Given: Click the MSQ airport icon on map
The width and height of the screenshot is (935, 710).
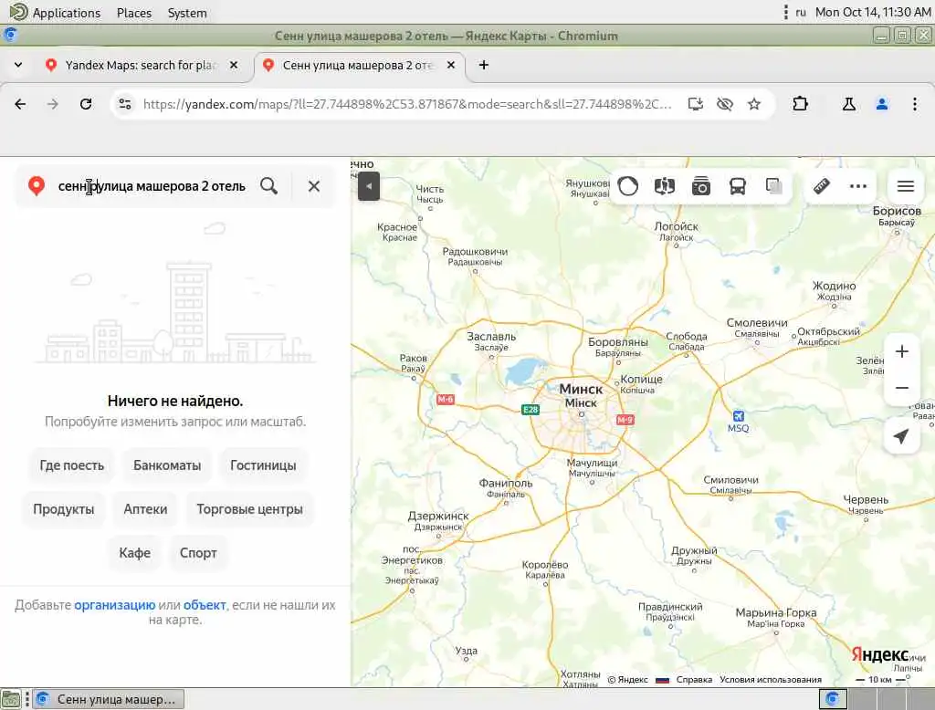Looking at the screenshot, I should [x=738, y=416].
